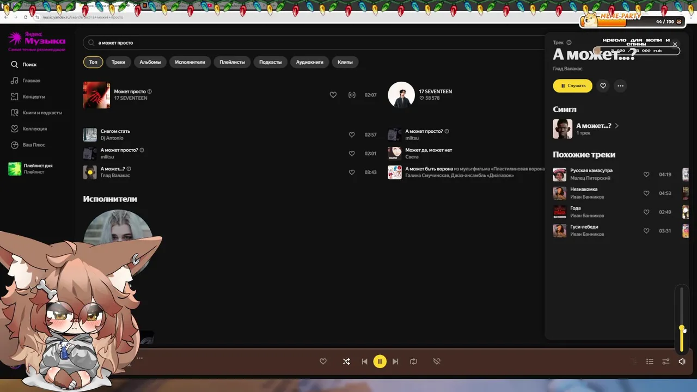Image resolution: width=697 pixels, height=392 pixels.
Task: Click the browser address bar URL
Action: (83, 17)
